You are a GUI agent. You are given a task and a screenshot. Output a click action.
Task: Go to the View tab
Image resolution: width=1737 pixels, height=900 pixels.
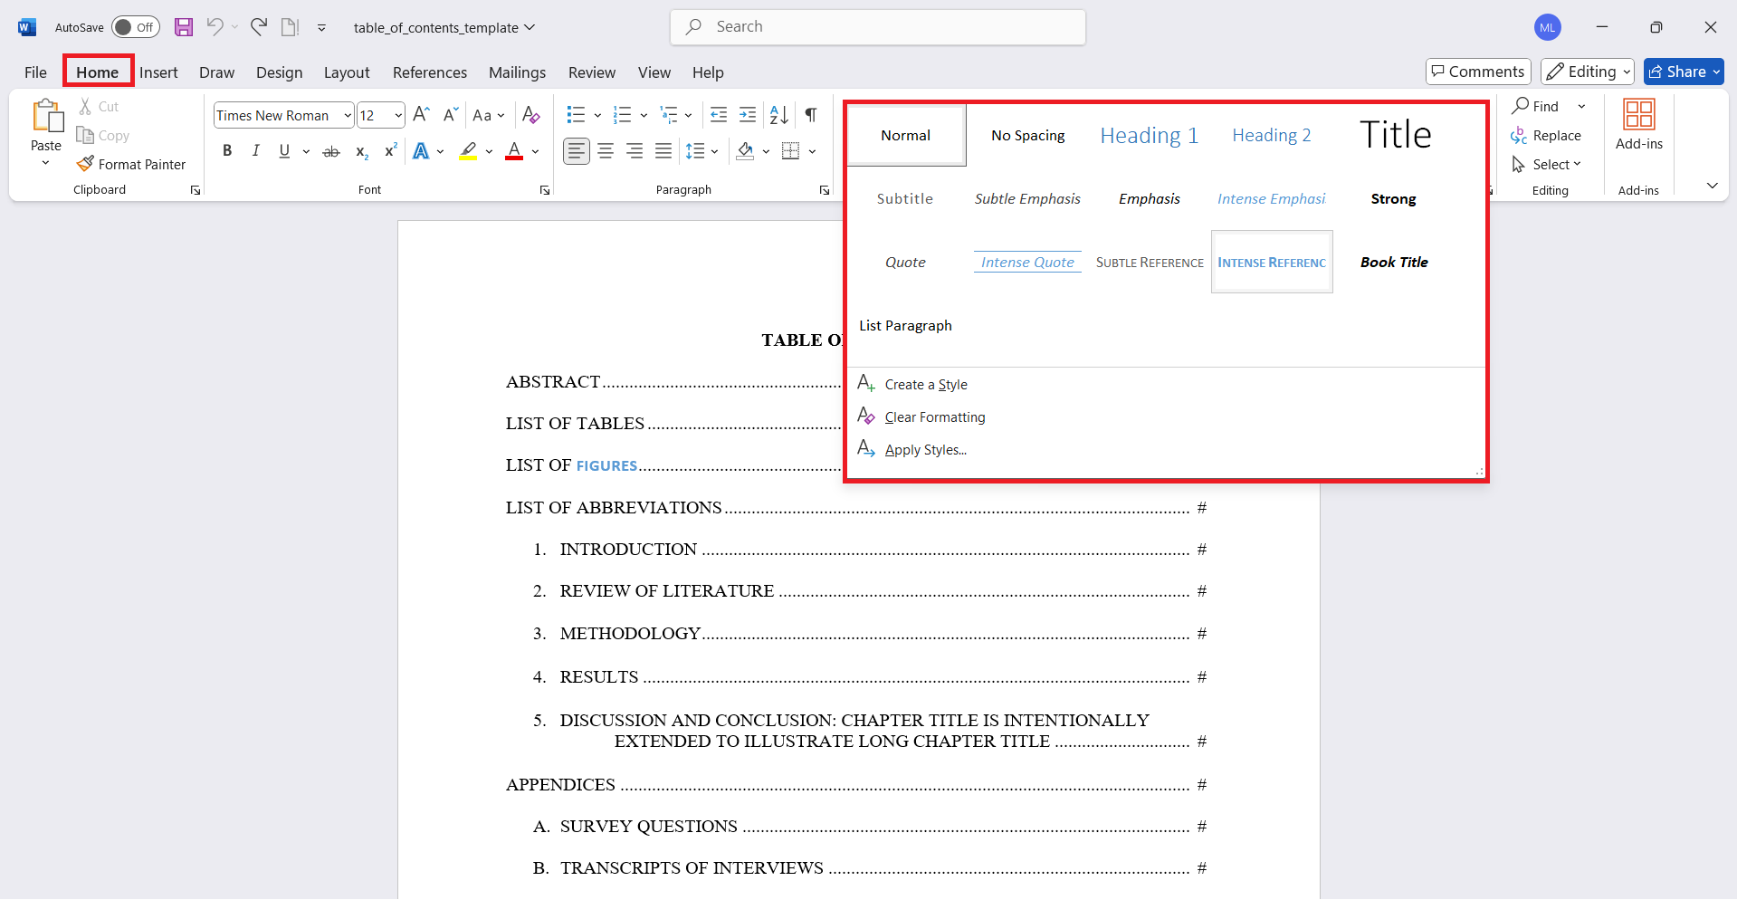pos(654,72)
